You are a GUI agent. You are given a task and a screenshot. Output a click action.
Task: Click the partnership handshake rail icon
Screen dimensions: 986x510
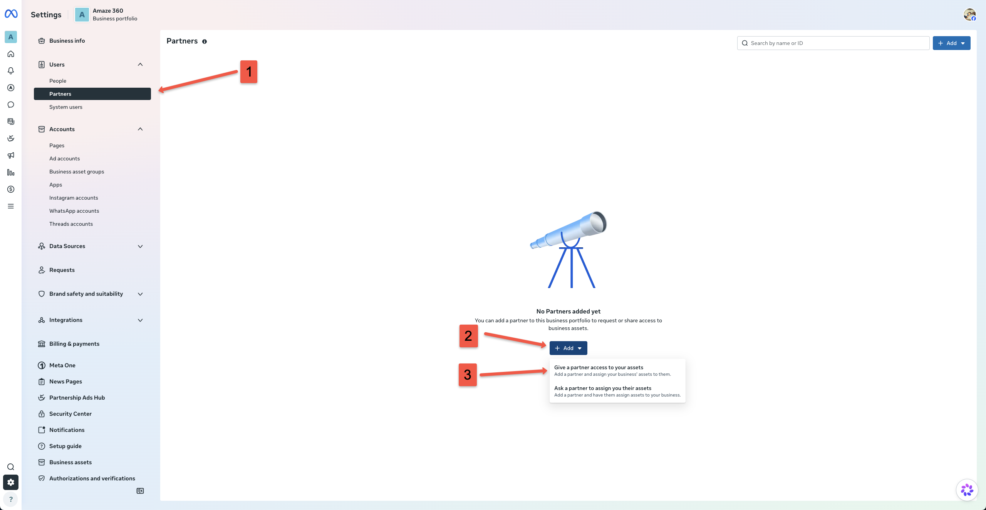point(11,138)
